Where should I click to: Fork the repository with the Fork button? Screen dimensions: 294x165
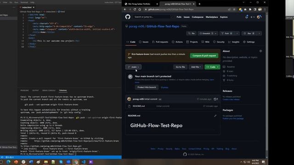tap(227, 33)
